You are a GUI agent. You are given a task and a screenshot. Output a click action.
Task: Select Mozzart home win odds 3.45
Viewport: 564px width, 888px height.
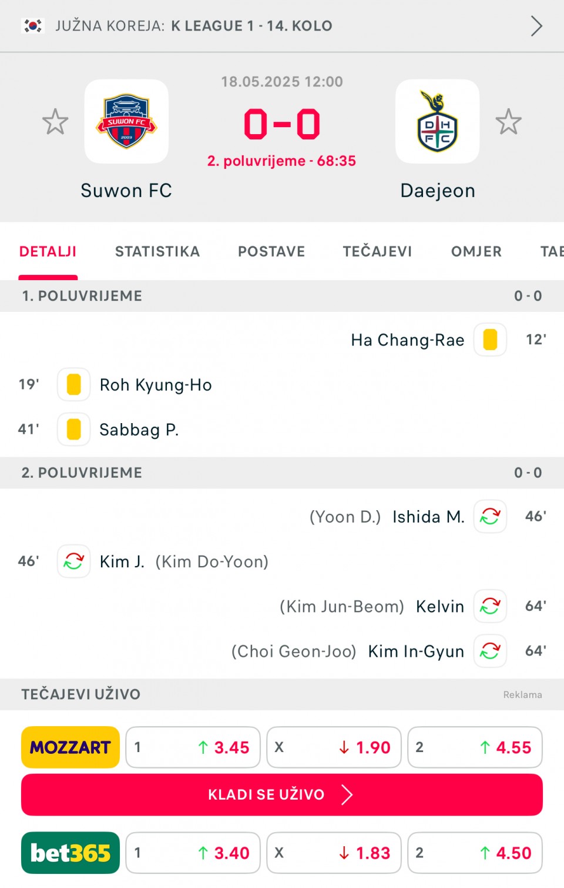tap(193, 747)
